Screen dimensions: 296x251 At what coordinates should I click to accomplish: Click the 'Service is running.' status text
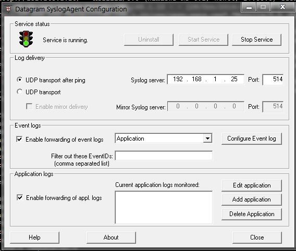[x=65, y=40]
